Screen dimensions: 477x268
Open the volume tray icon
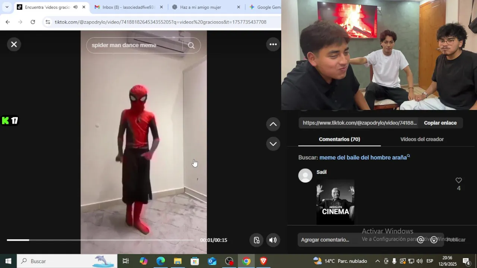(420, 261)
